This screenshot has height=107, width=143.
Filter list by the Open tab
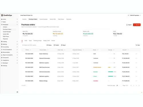click(x=30, y=41)
